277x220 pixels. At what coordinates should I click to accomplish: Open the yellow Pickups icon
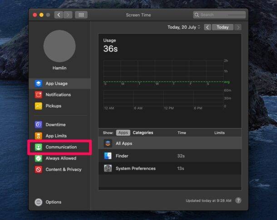click(38, 106)
